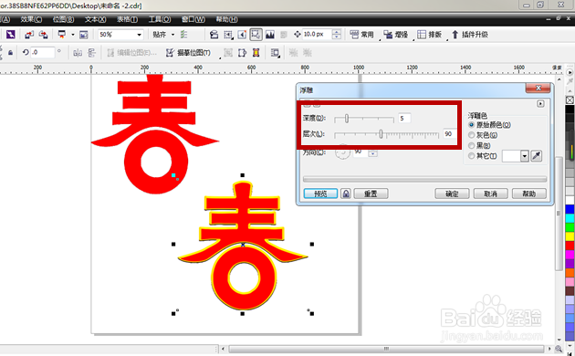This screenshot has width=575, height=356.
Task: Click the purple application launcher icon
Action: [x=11, y=35]
